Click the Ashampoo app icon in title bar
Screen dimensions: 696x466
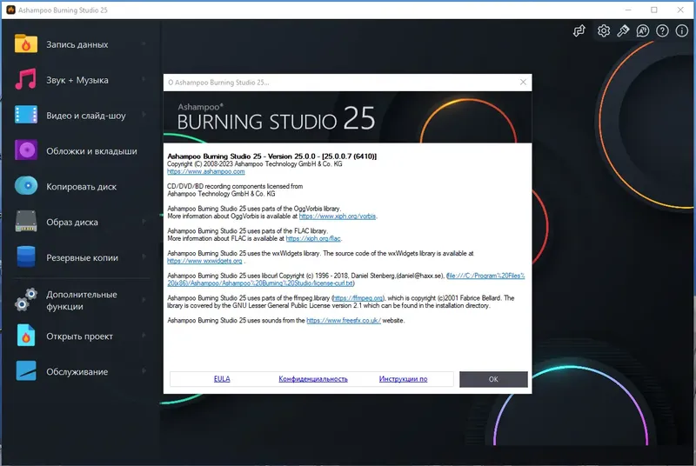[10, 10]
